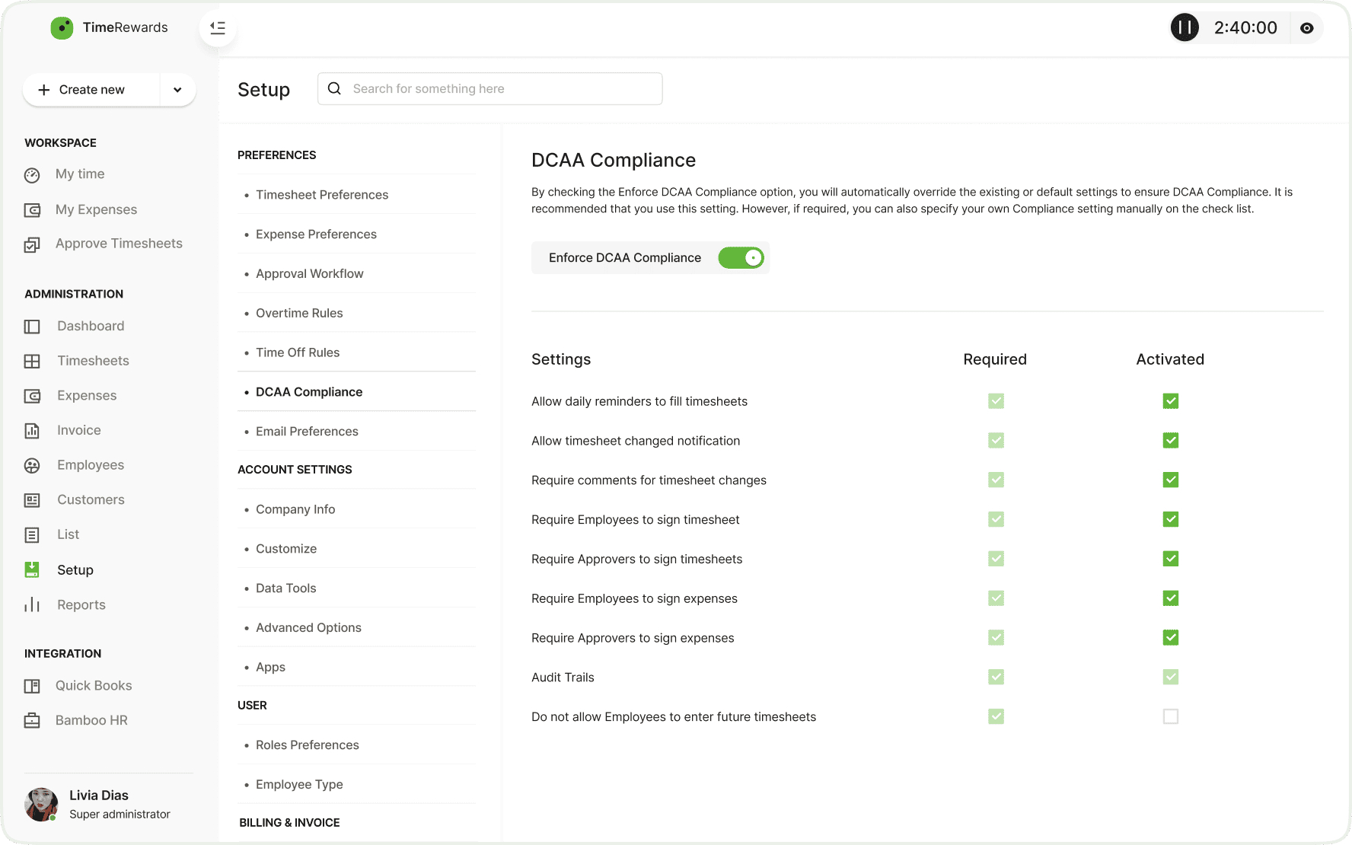
Task: Uncheck Activated for Require Approvers to sign expenses
Action: click(x=1170, y=638)
